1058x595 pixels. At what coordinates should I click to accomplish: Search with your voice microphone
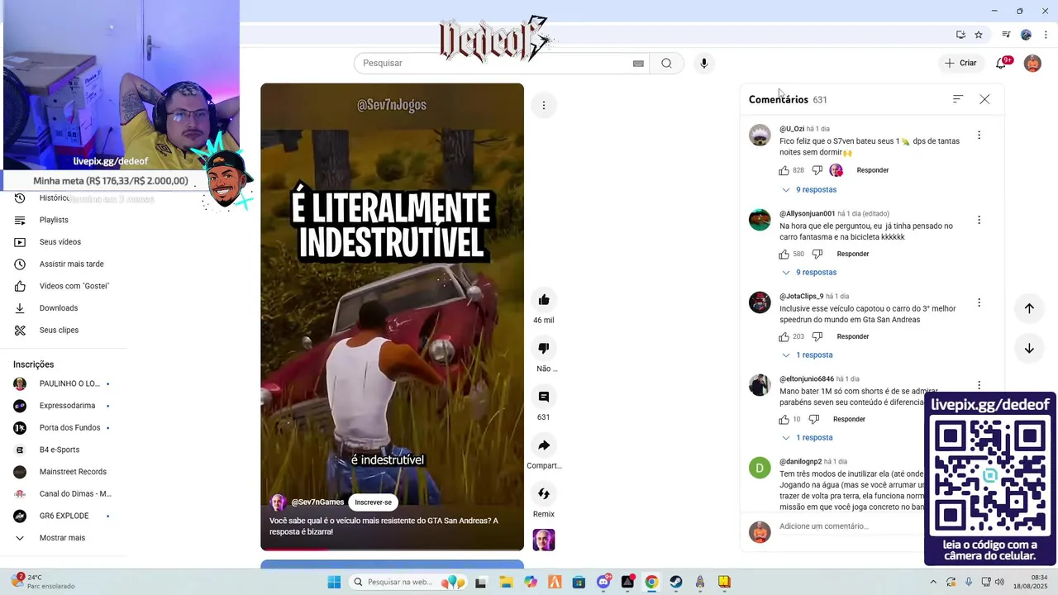tap(703, 63)
